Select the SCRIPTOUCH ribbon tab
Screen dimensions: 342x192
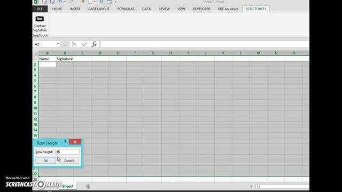coord(255,9)
